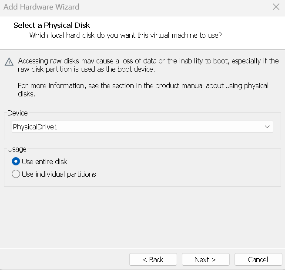Click the warning triangle icon

pos(9,62)
